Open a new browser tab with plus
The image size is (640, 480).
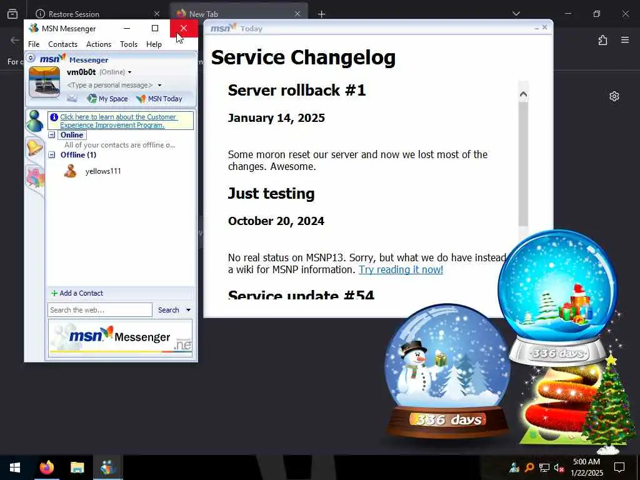(x=321, y=14)
